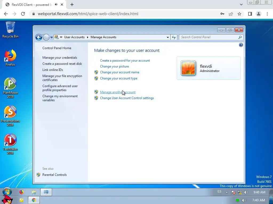Viewport: 273px width, 204px height.
Task: Click shield icon beside Change your account name
Action: pyautogui.click(x=96, y=72)
